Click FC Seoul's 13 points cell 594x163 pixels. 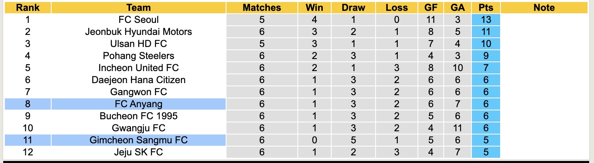point(486,20)
